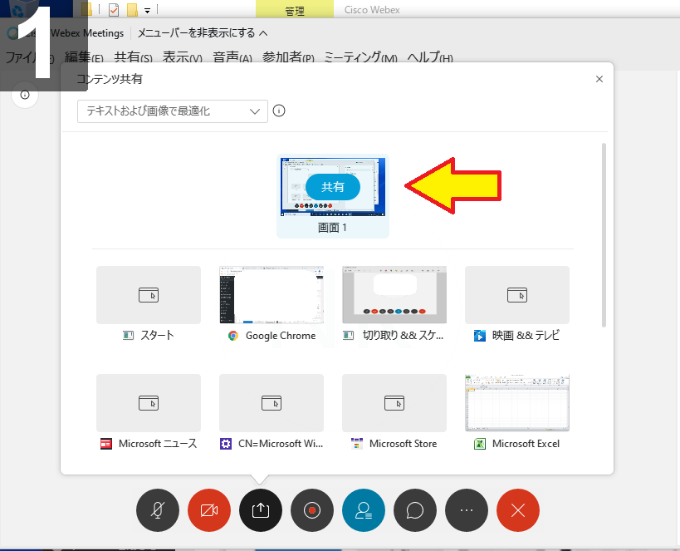Screen dimensions: 680x551
Task: Open the 表示(V) menu
Action: [182, 57]
